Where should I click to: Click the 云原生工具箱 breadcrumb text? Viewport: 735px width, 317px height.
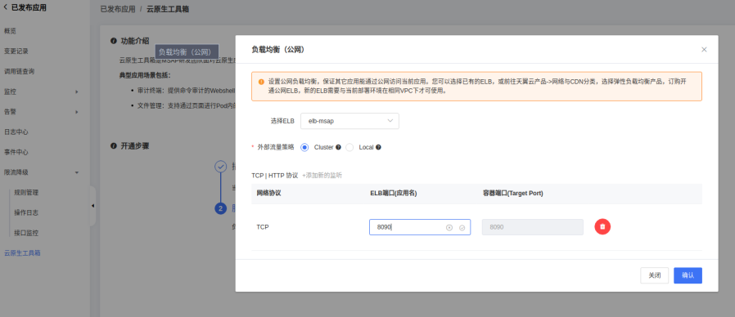(167, 9)
